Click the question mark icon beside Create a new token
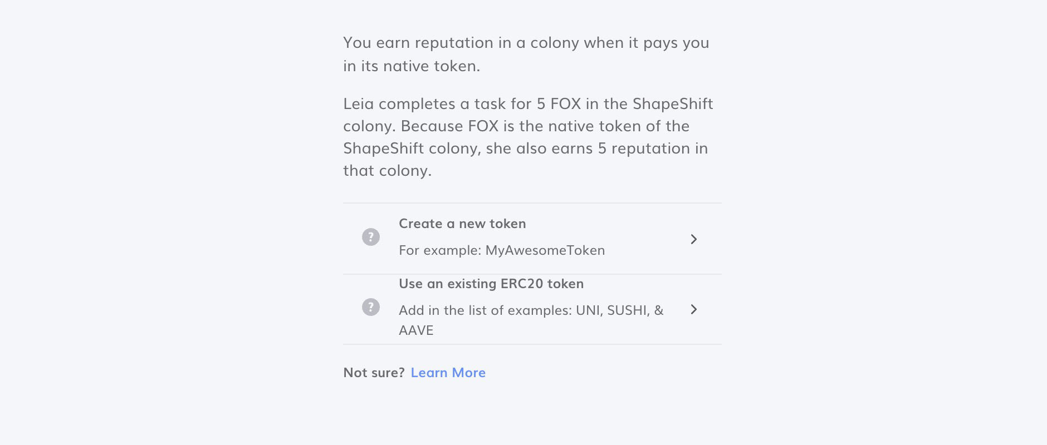This screenshot has height=445, width=1047. [371, 237]
